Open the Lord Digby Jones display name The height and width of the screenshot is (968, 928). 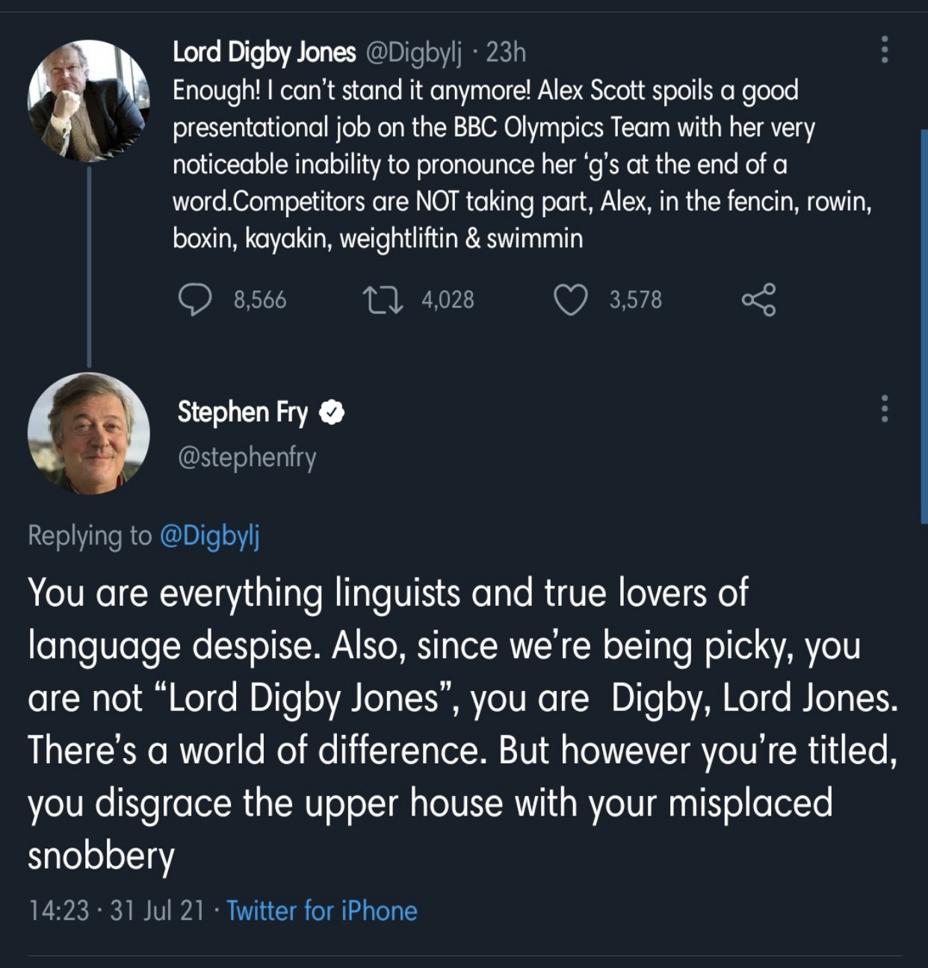click(x=265, y=52)
